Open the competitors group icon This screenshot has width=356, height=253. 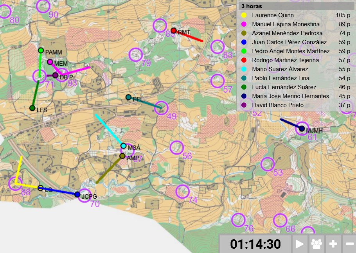click(316, 244)
